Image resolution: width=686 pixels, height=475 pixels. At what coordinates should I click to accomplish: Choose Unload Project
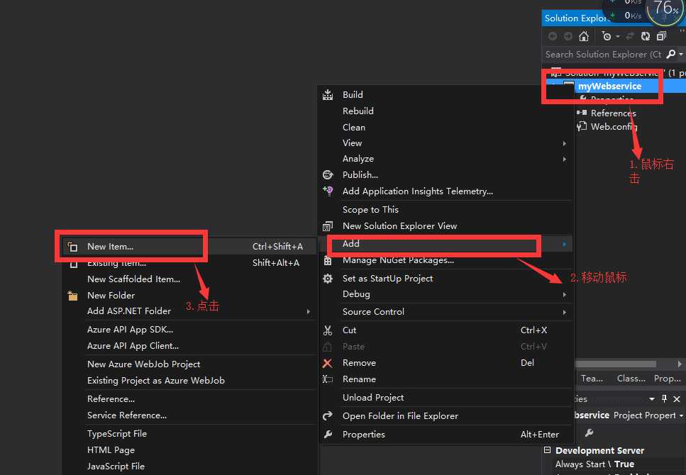click(372, 398)
